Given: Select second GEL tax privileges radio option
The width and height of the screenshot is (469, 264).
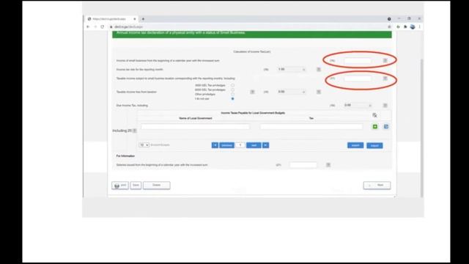Looking at the screenshot, I should coord(232,89).
